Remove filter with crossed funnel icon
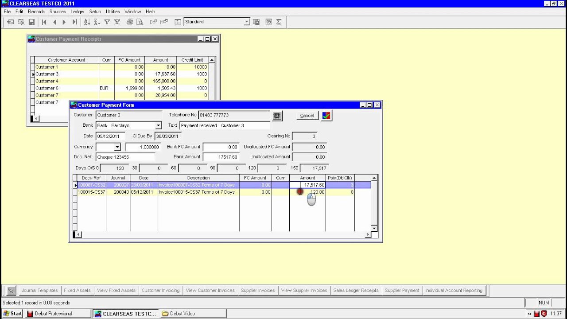The width and height of the screenshot is (567, 319). pos(117,22)
